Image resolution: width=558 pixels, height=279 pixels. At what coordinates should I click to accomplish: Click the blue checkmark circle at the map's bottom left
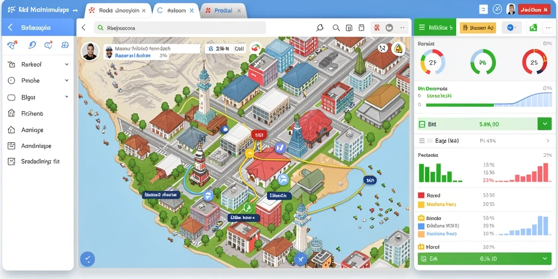click(x=88, y=259)
